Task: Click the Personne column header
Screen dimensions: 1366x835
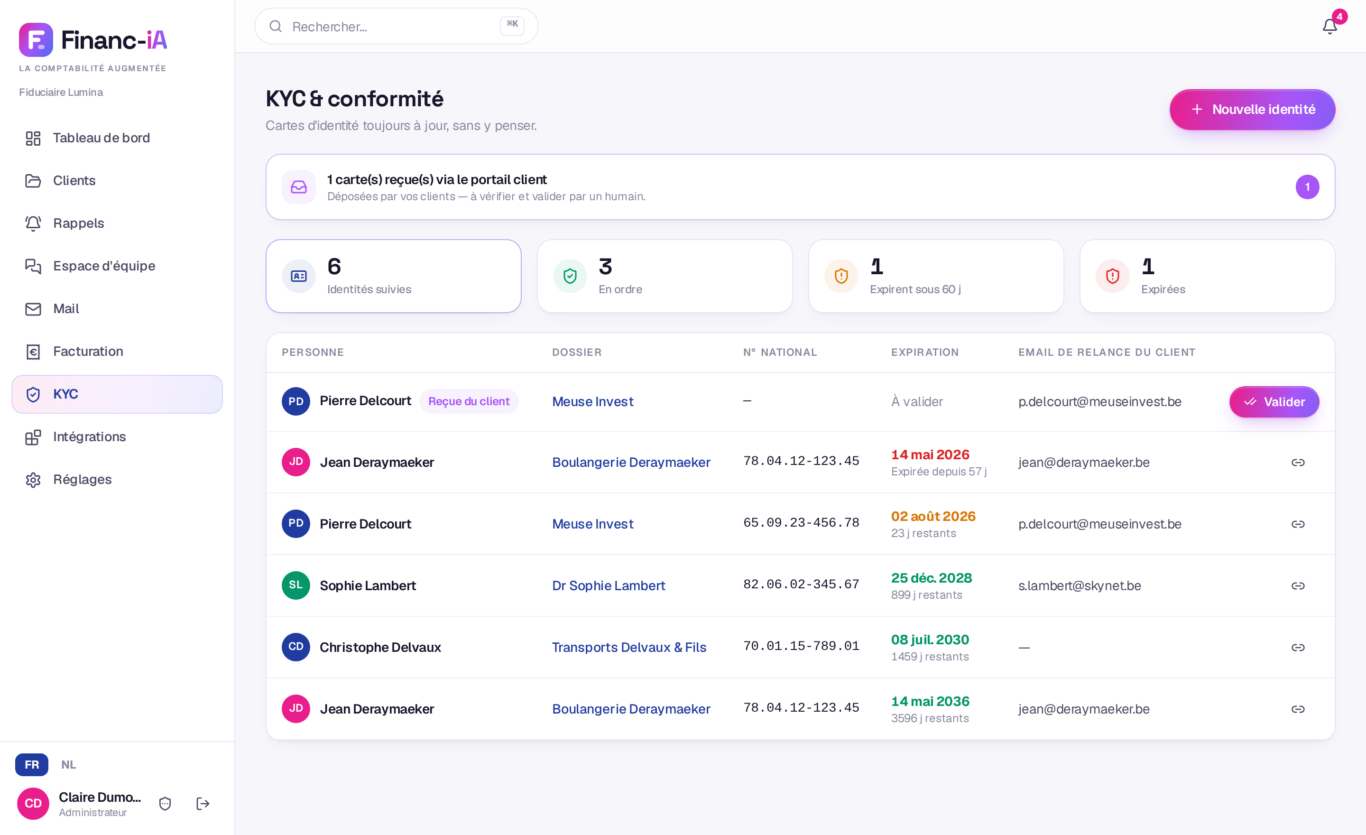Action: pyautogui.click(x=313, y=352)
